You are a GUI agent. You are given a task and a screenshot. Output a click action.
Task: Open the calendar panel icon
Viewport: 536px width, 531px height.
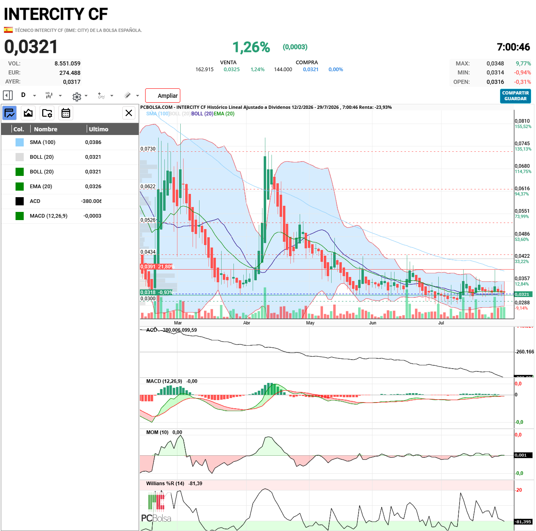pos(65,113)
